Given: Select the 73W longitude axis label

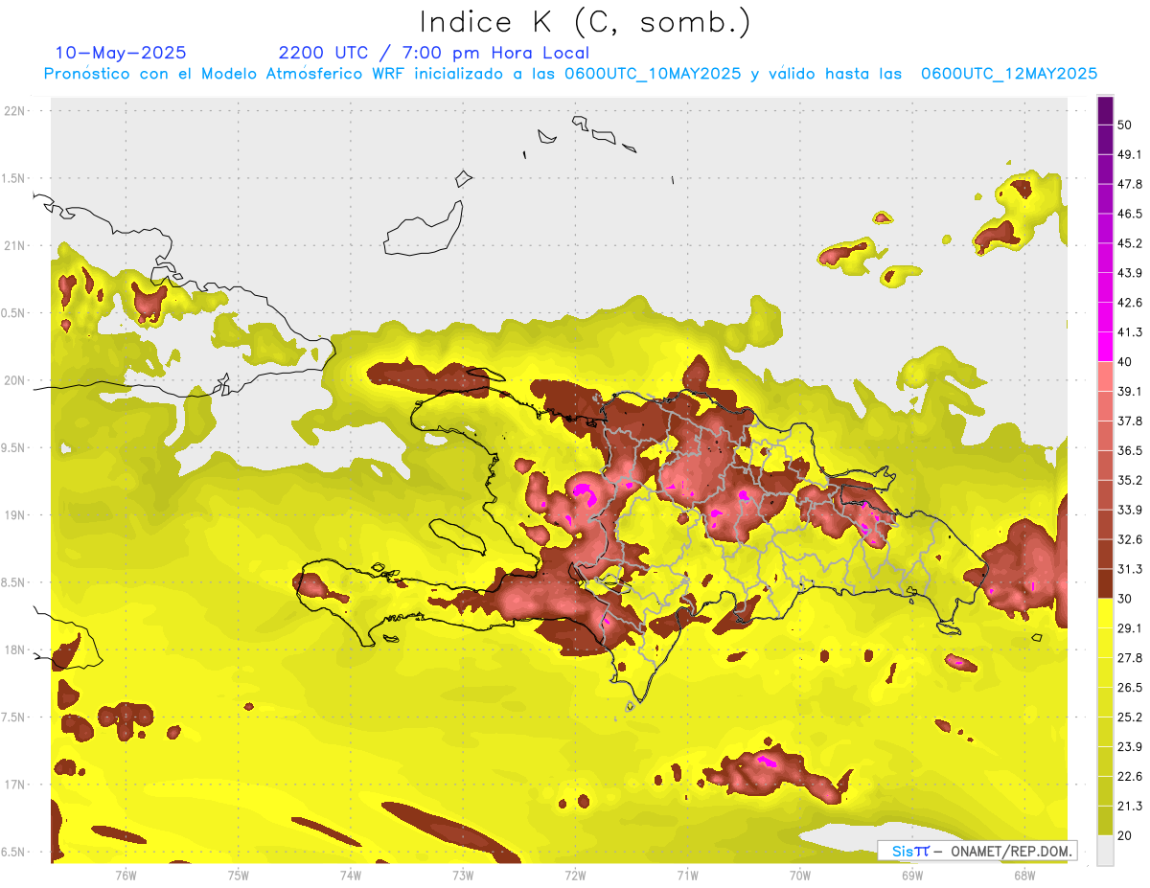Looking at the screenshot, I should [x=463, y=875].
